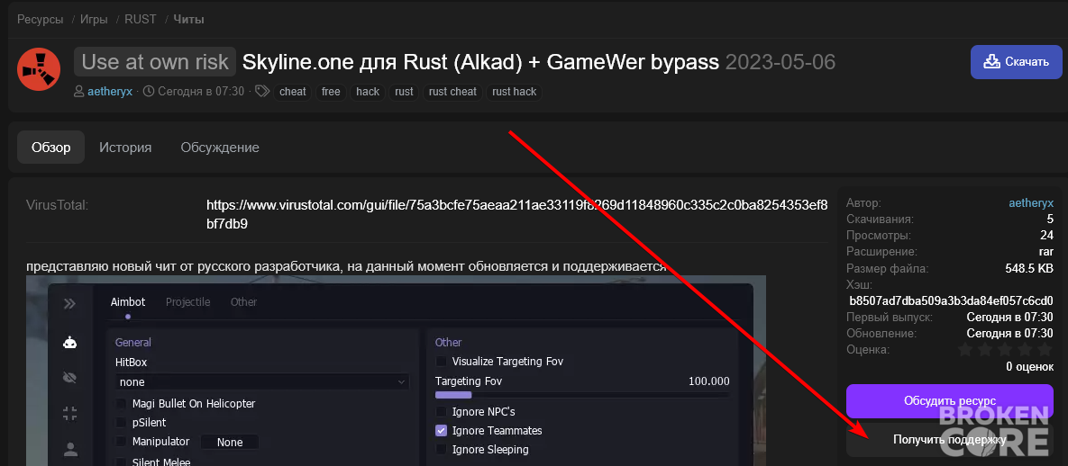Go to Игры breadcrumb
Screen dimensions: 1068x466
click(94, 20)
